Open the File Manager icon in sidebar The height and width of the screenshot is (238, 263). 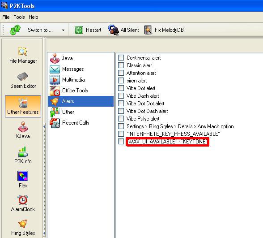click(23, 52)
